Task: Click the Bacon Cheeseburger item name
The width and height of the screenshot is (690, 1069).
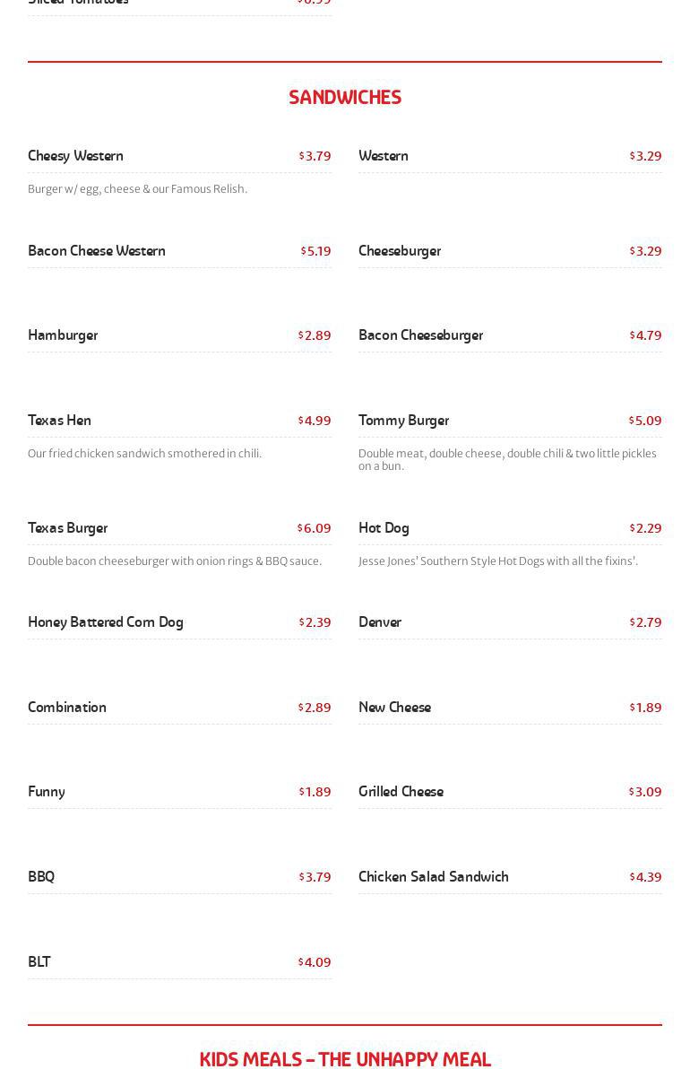Action: (x=420, y=335)
